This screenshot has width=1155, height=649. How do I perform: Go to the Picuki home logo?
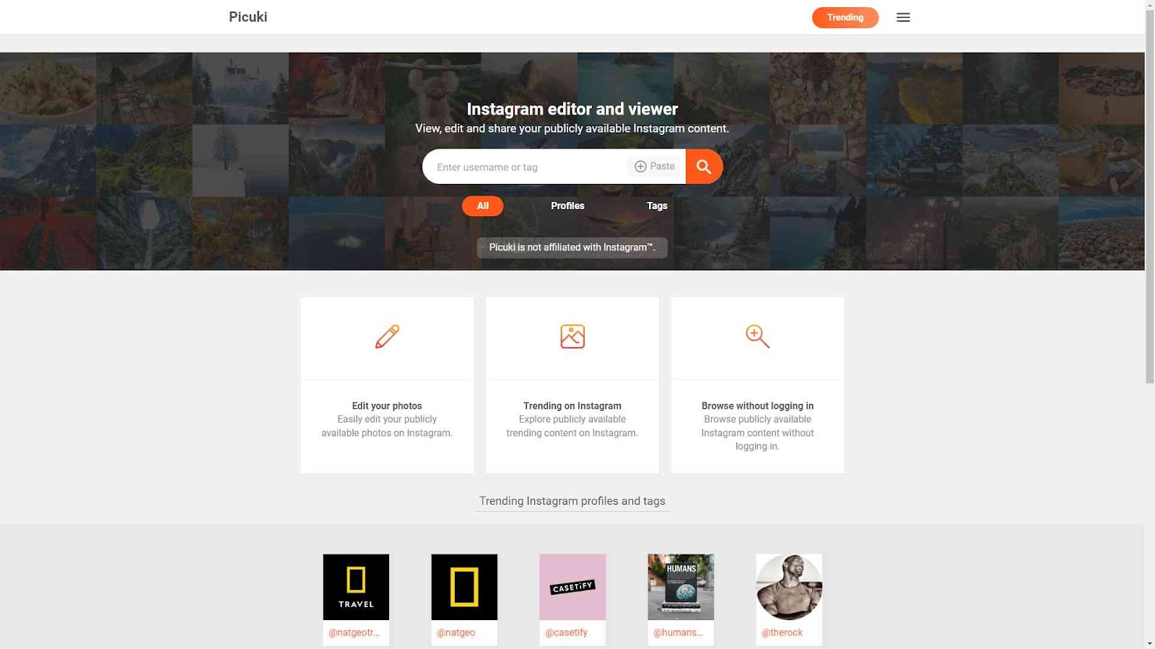coord(248,17)
